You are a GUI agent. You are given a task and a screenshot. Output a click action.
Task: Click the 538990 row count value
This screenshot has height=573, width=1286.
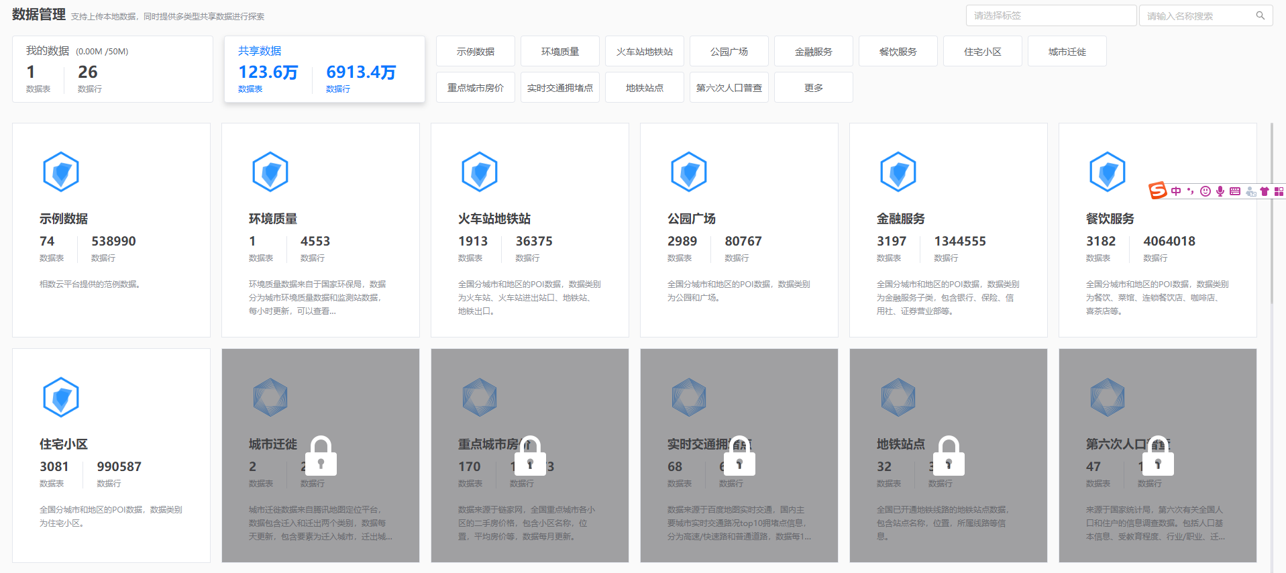click(113, 241)
